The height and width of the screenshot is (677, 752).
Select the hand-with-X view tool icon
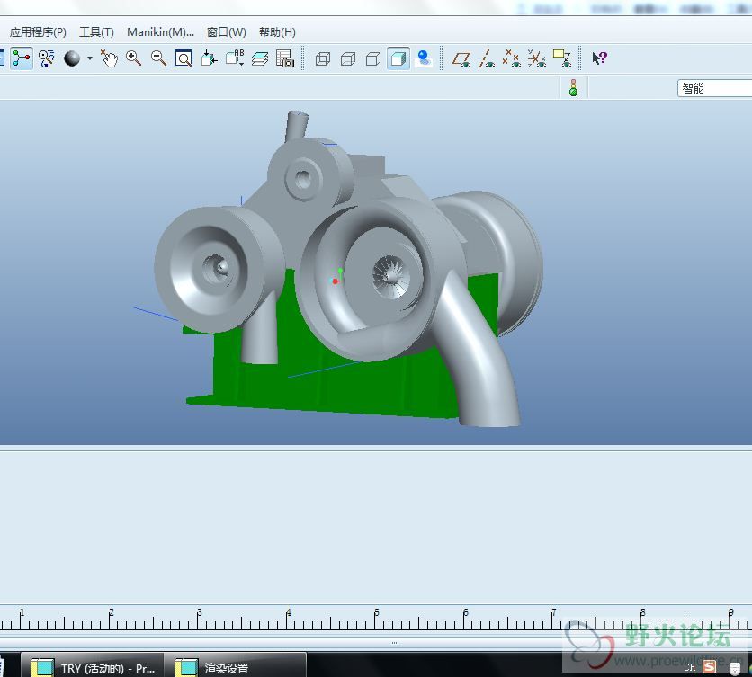pyautogui.click(x=109, y=58)
